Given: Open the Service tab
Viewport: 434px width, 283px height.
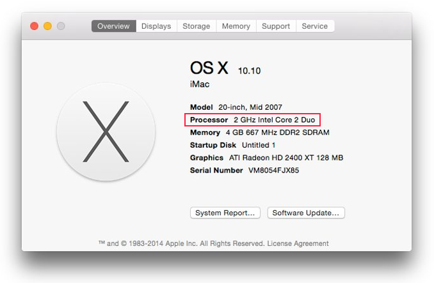Looking at the screenshot, I should click(x=315, y=26).
